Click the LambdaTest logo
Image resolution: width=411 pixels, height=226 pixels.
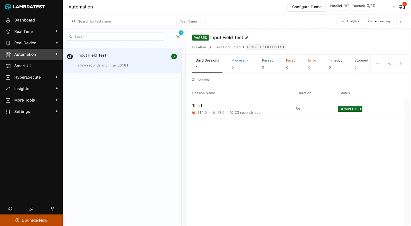point(25,7)
